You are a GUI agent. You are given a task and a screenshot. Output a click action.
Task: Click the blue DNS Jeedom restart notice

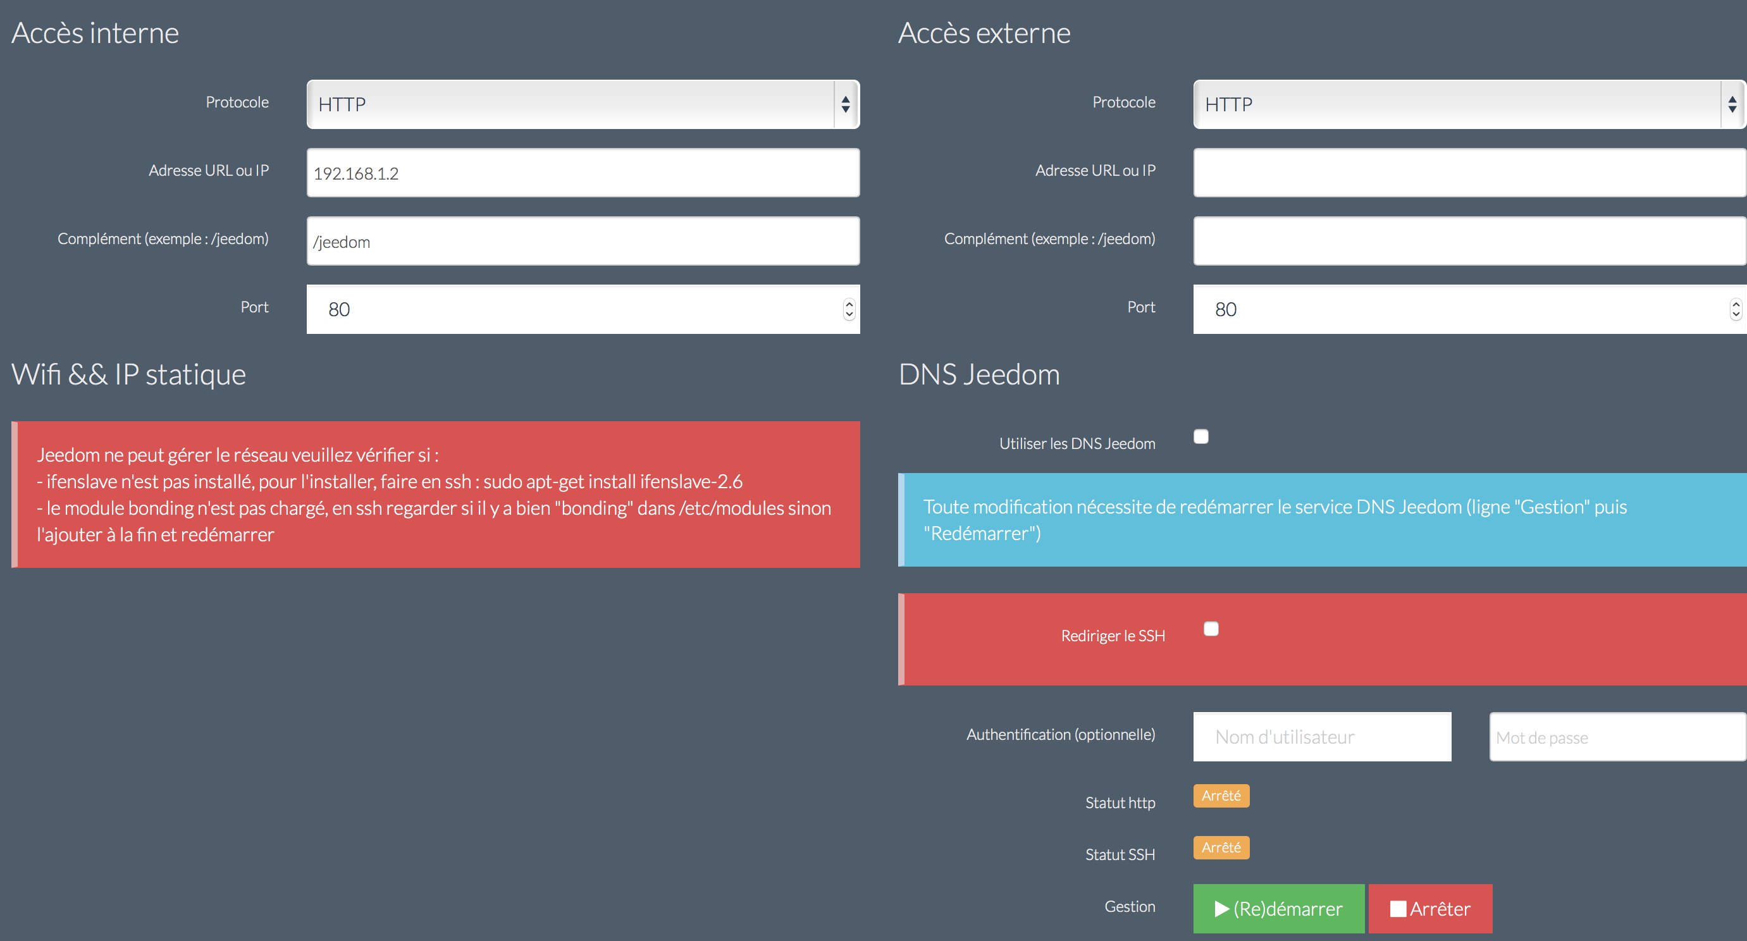1323,520
